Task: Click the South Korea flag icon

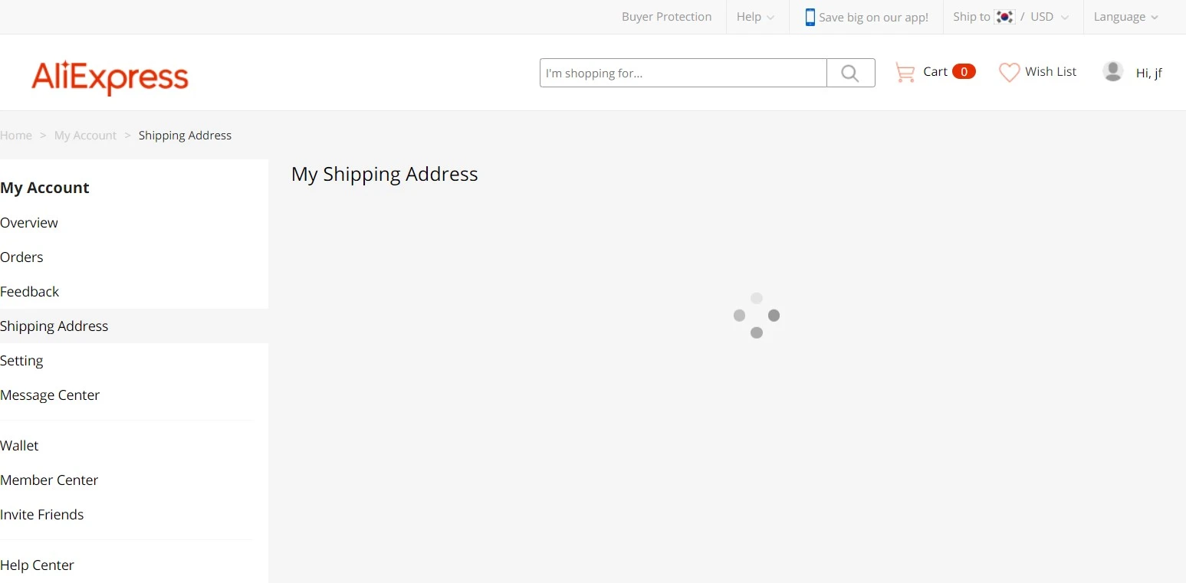Action: (x=1004, y=17)
